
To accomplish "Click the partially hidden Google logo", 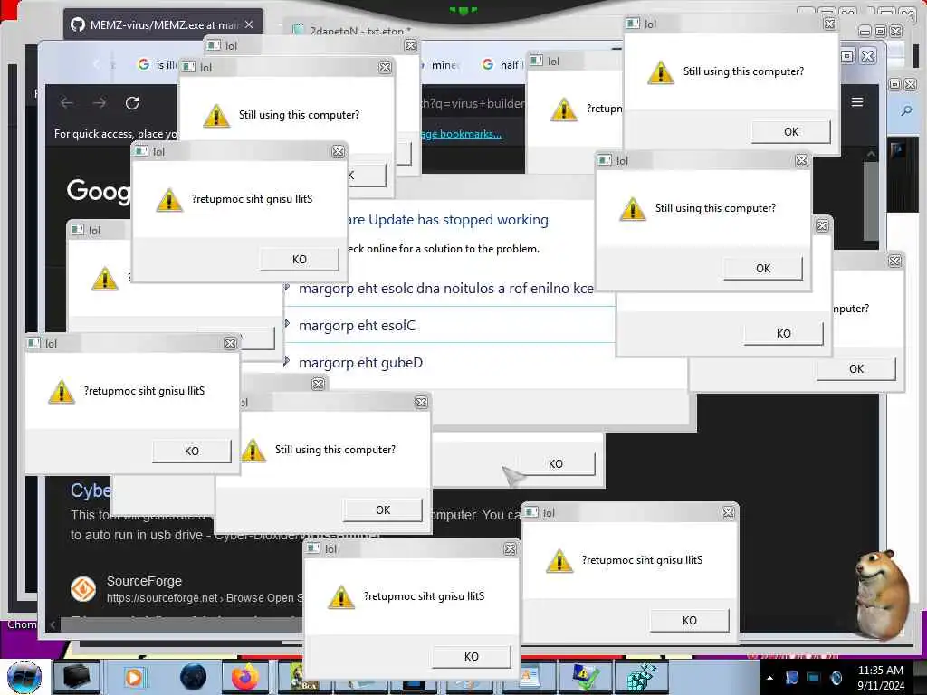I will [x=98, y=192].
